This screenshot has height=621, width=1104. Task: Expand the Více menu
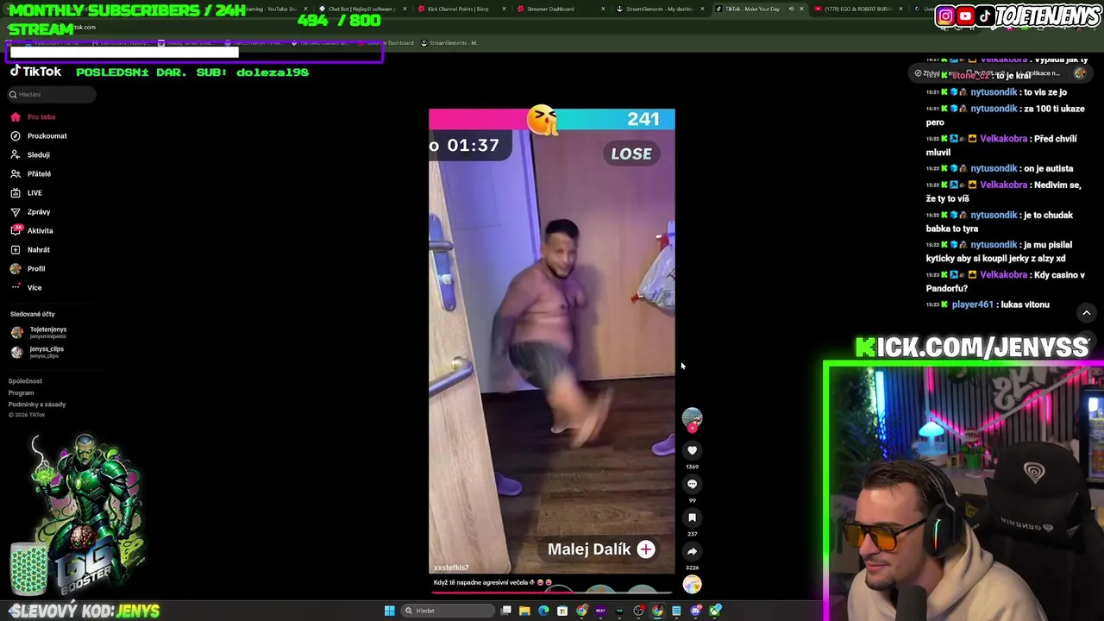click(26, 287)
